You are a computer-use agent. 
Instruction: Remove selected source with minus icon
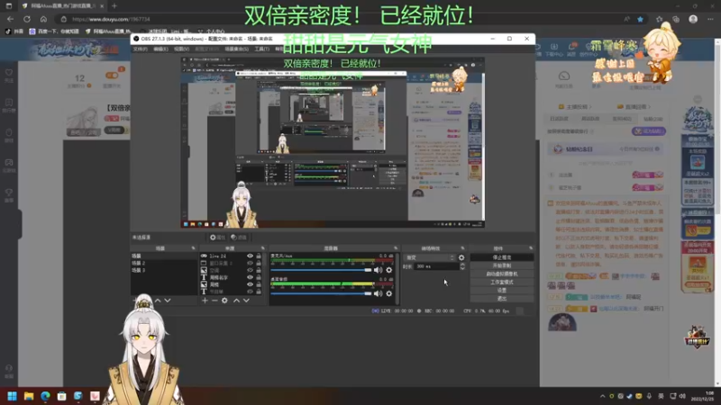(214, 301)
